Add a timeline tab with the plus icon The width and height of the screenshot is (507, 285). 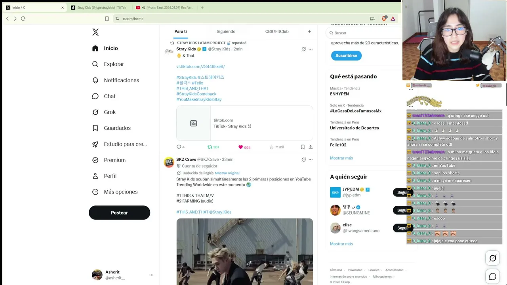coord(309,32)
